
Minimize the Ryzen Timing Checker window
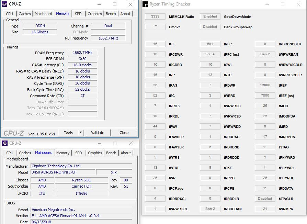[x=266, y=4]
